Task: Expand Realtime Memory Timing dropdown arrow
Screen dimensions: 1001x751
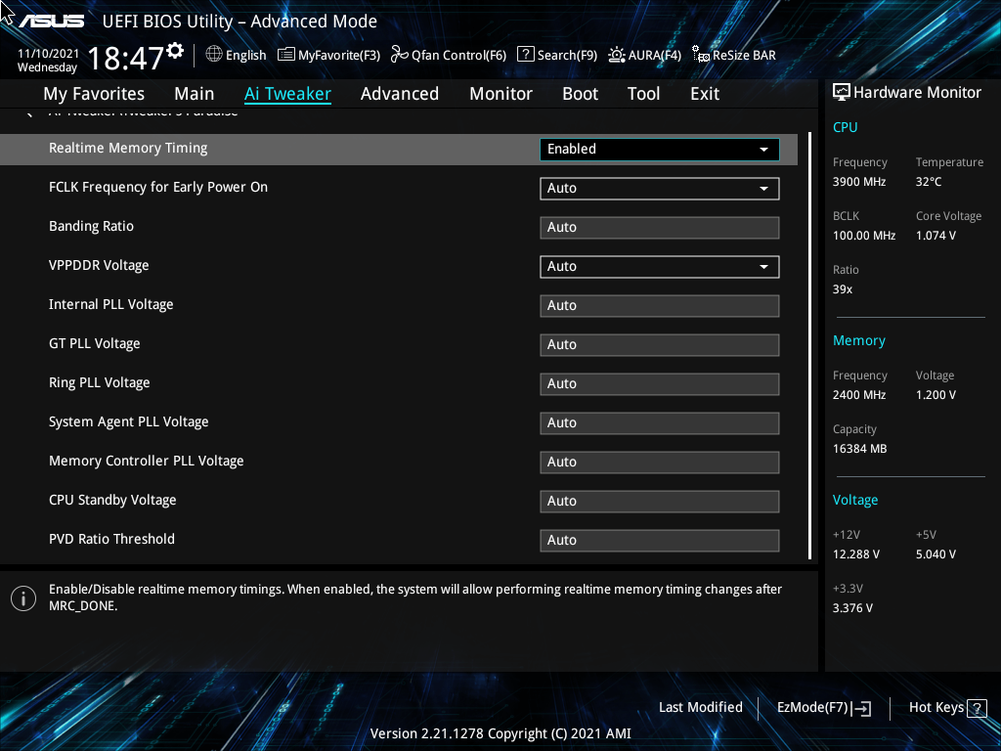Action: coord(763,150)
